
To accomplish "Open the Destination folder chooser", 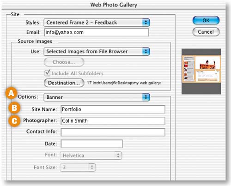I will pos(64,83).
